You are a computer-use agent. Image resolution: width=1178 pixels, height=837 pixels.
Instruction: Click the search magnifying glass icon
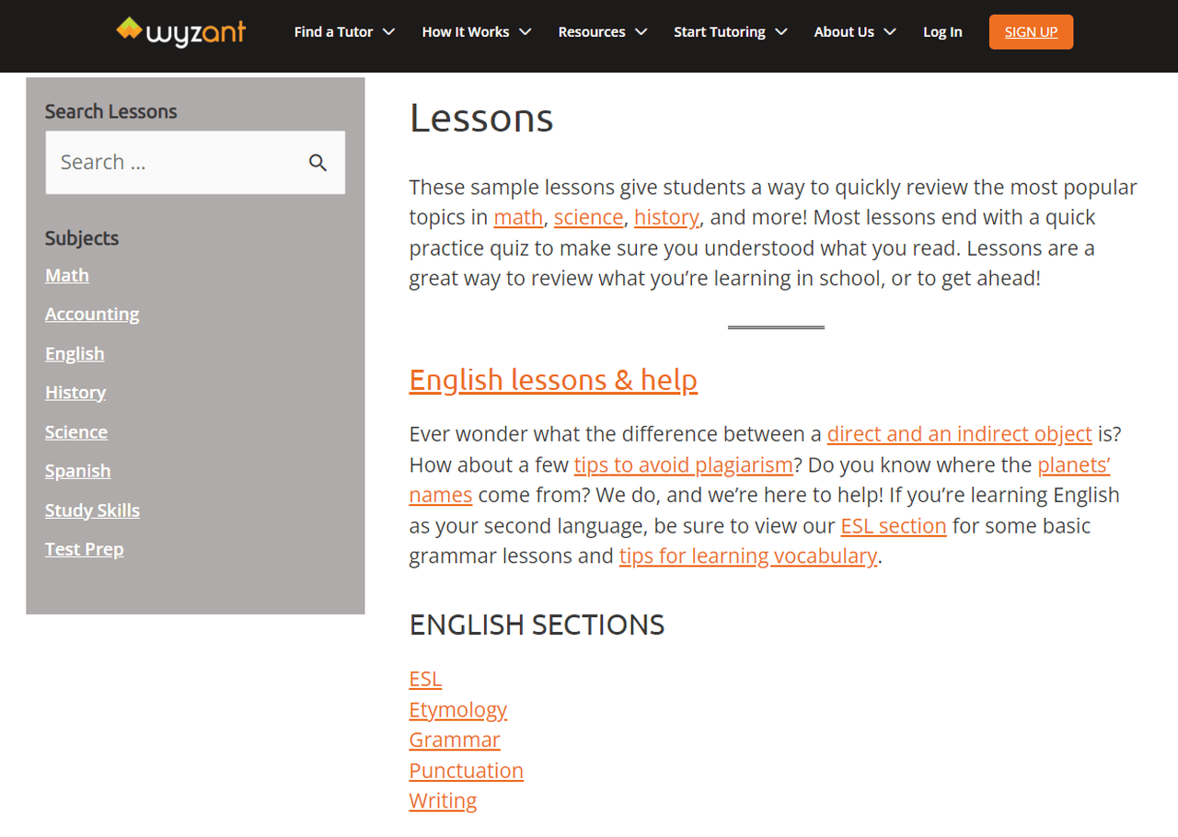click(x=318, y=162)
